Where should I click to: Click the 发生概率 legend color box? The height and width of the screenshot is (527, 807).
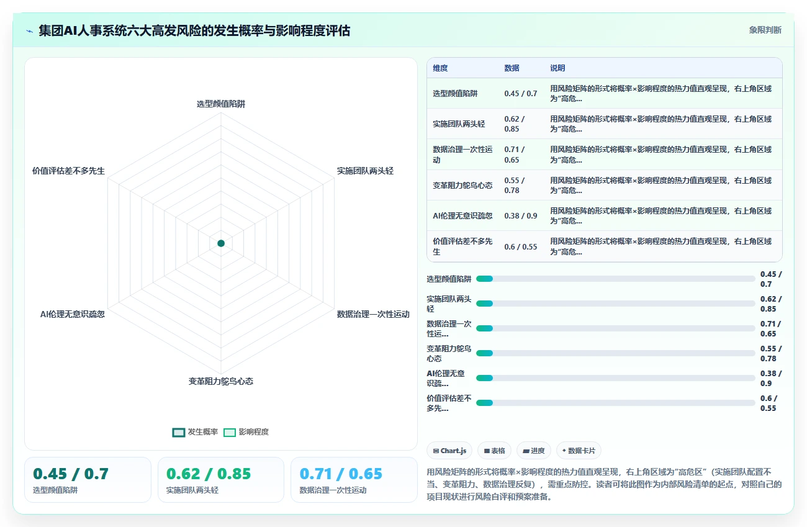point(179,432)
